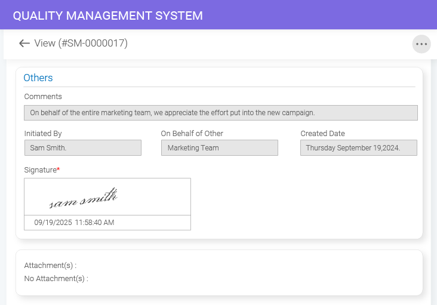Click the Signature label
Image resolution: width=437 pixels, height=305 pixels.
point(41,170)
